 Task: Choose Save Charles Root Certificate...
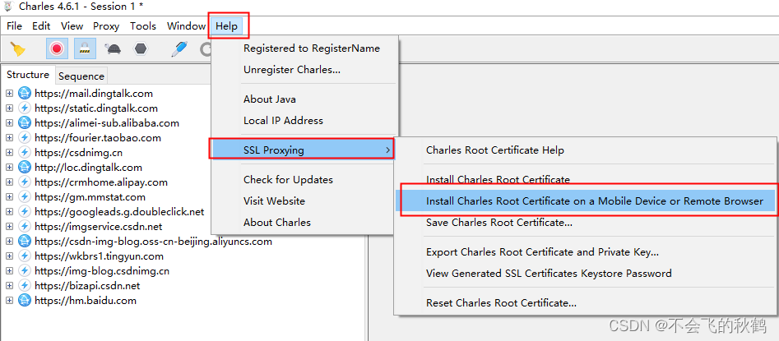point(499,223)
